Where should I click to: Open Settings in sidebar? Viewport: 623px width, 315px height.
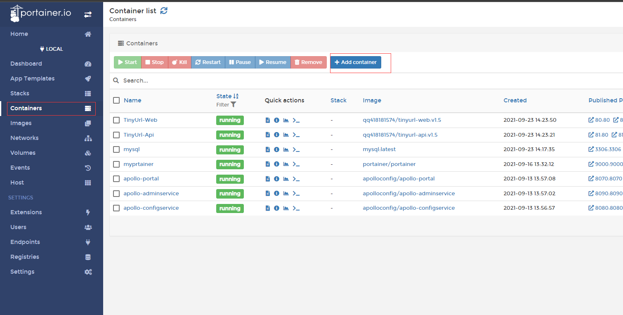51,272
